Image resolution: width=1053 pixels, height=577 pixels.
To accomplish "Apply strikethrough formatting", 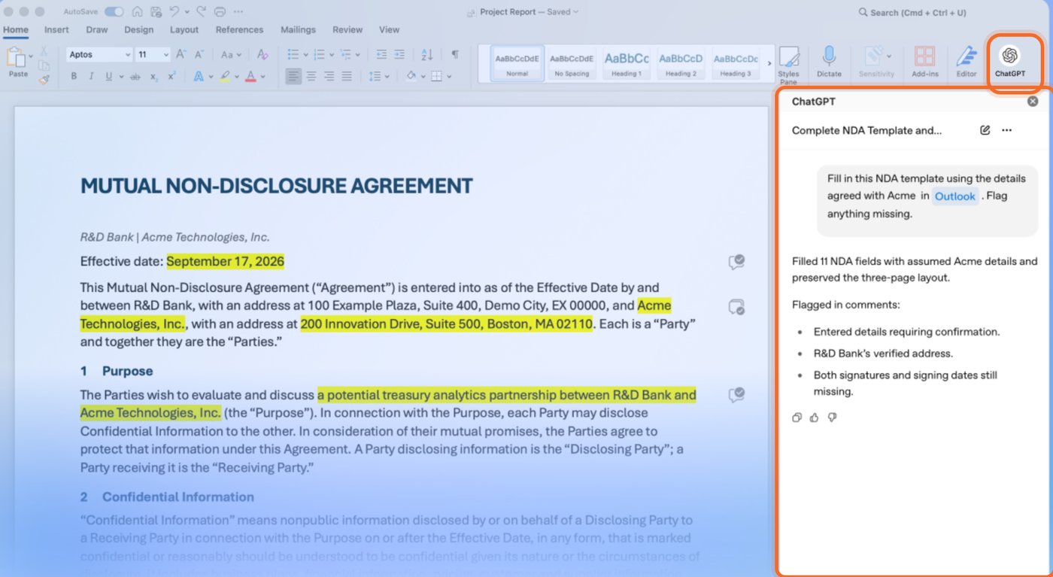I will [135, 76].
